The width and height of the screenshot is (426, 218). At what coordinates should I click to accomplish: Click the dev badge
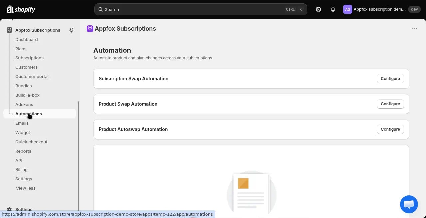click(414, 9)
